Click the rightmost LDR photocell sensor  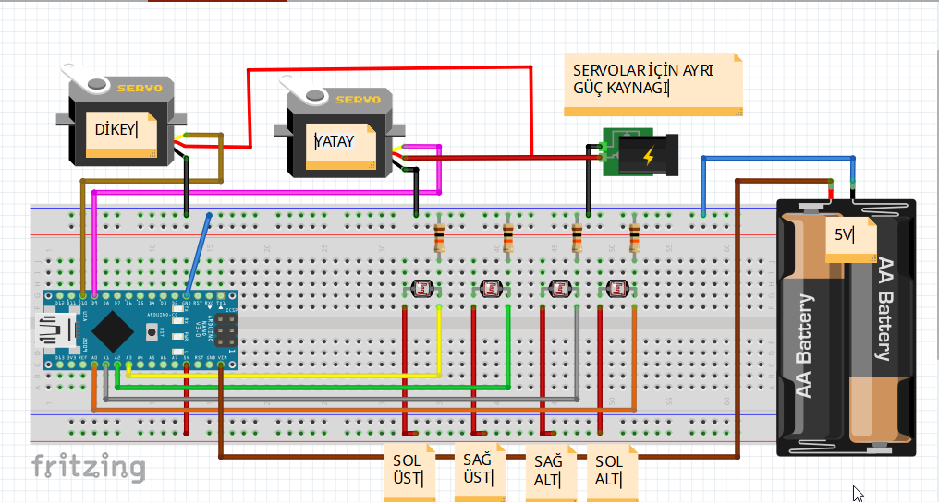(x=617, y=289)
